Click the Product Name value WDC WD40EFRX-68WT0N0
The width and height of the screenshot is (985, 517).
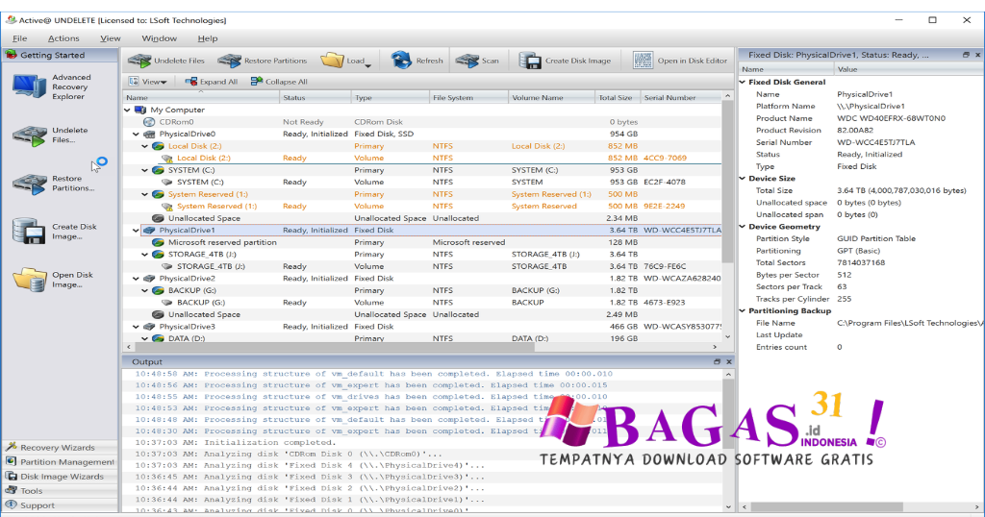click(891, 118)
